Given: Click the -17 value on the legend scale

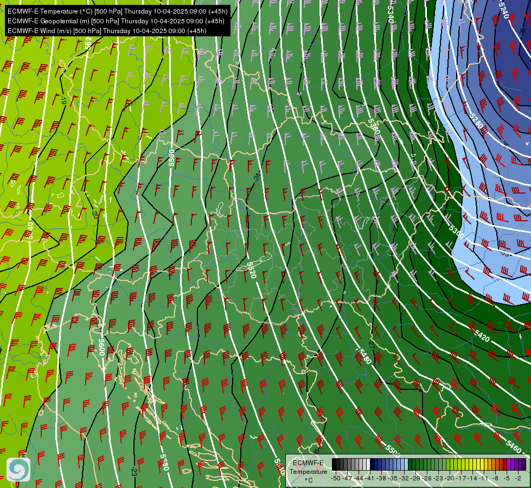Looking at the screenshot, I should [461, 478].
